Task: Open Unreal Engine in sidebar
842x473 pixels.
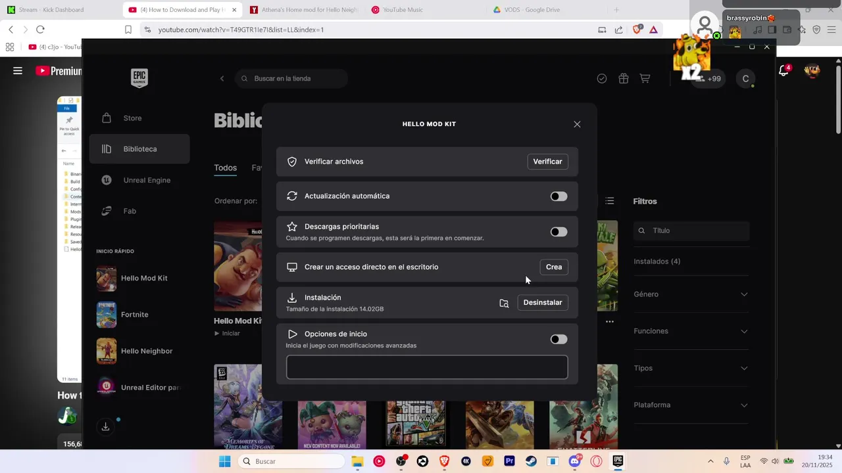Action: (139, 180)
